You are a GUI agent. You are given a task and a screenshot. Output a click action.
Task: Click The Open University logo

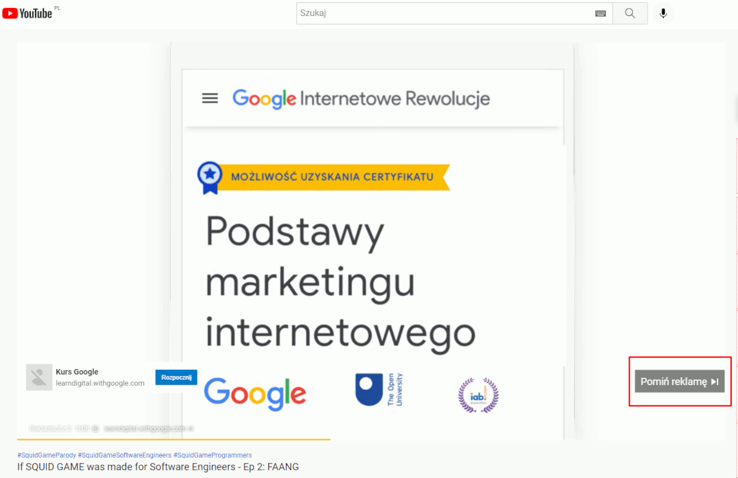379,389
